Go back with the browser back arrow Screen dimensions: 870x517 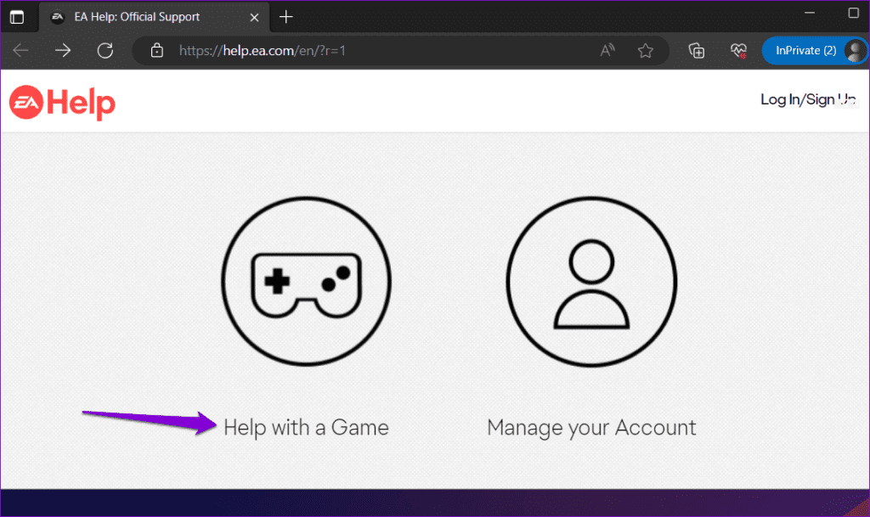20,51
